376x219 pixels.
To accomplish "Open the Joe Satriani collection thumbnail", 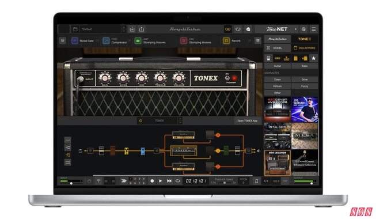I will coord(305,109).
